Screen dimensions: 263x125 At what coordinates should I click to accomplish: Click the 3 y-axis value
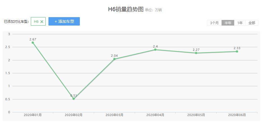tap(9, 34)
